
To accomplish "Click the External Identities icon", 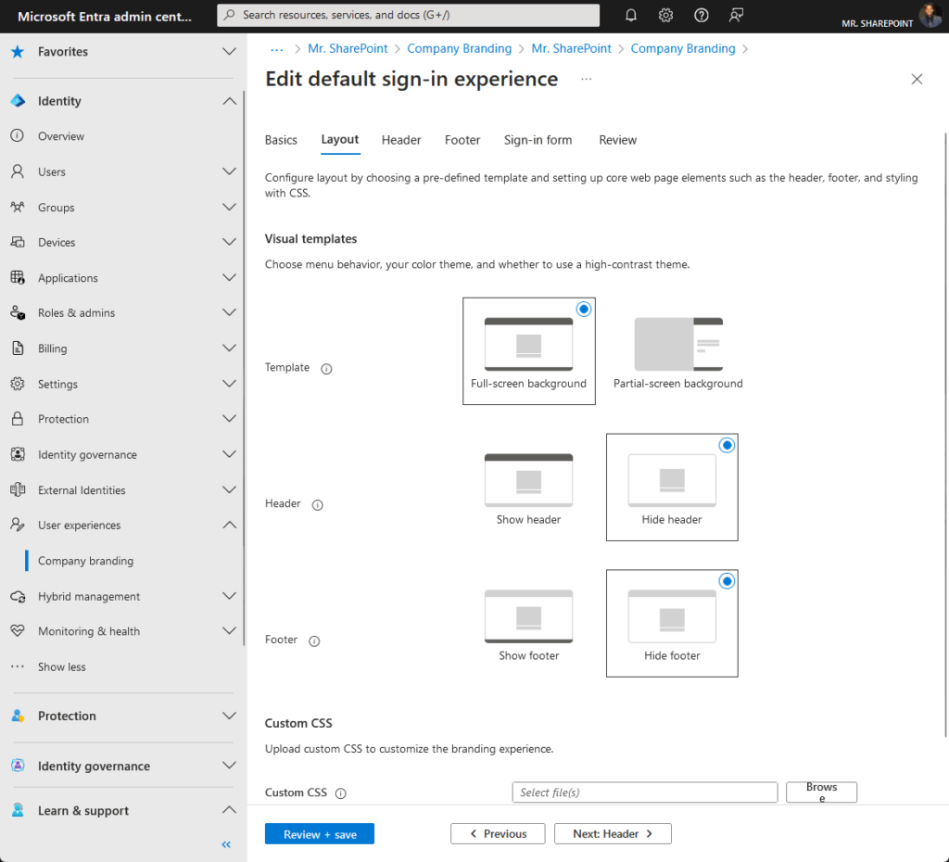I will 18,489.
